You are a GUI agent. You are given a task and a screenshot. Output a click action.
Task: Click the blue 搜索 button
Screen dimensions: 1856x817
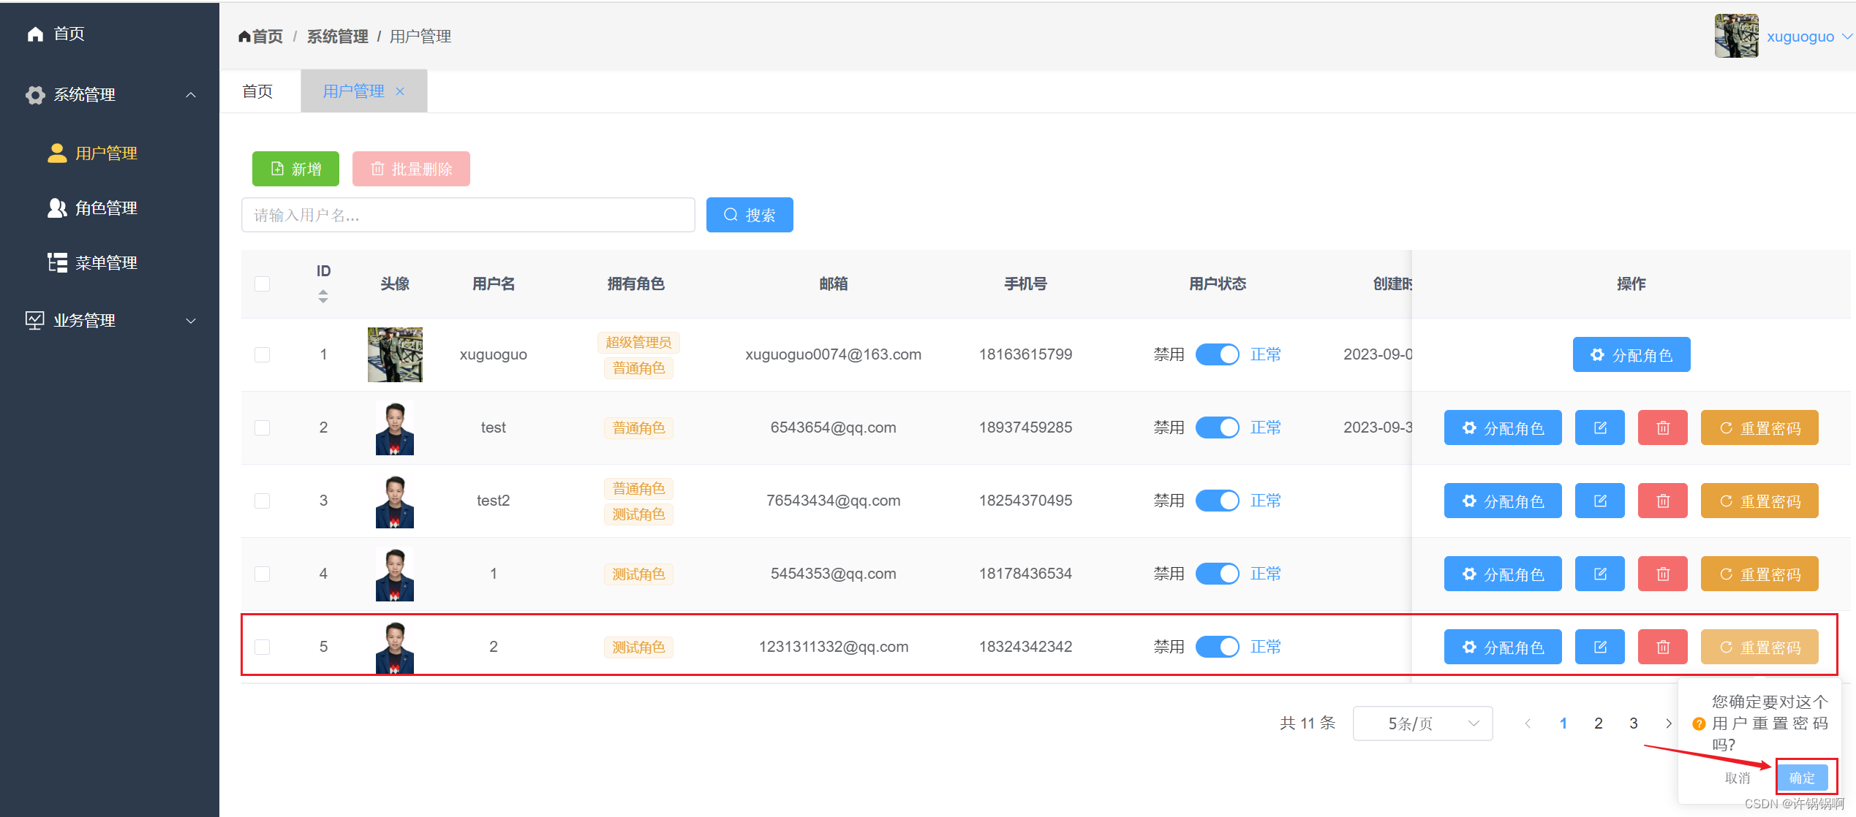750,215
